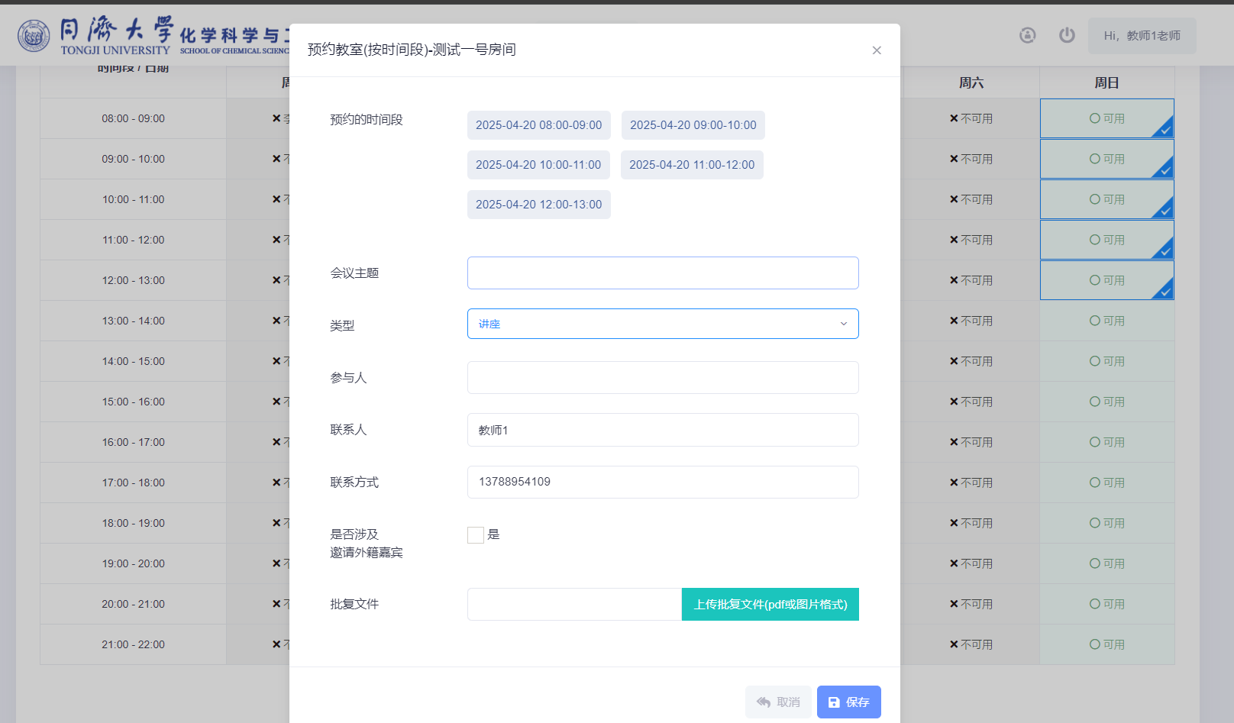Open the user profile icon in header
The image size is (1234, 723).
pos(1027,35)
